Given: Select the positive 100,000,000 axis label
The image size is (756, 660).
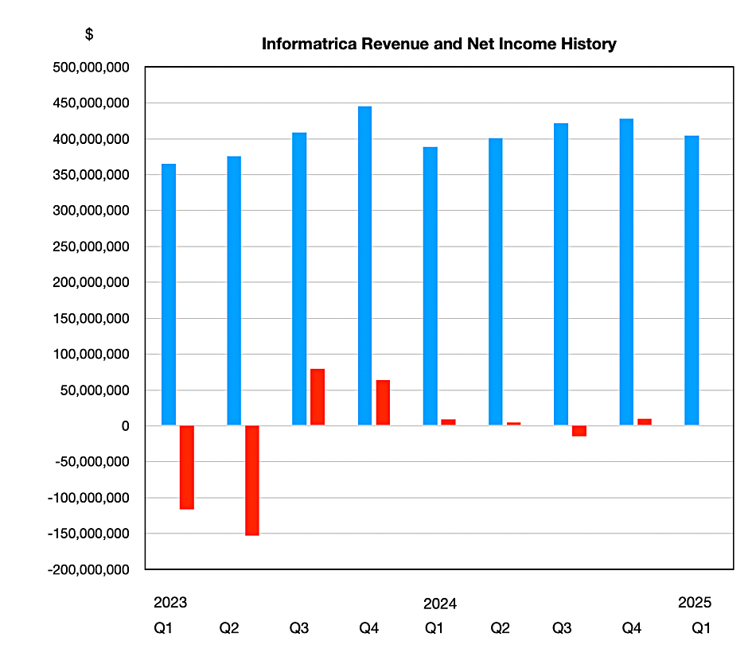Looking at the screenshot, I should [x=92, y=354].
